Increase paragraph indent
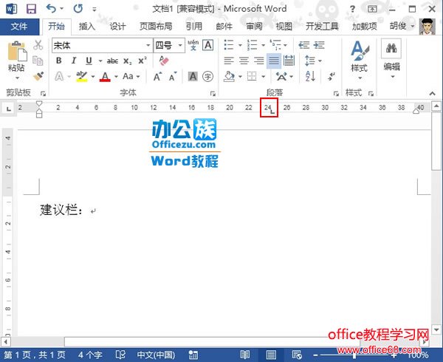 319,45
